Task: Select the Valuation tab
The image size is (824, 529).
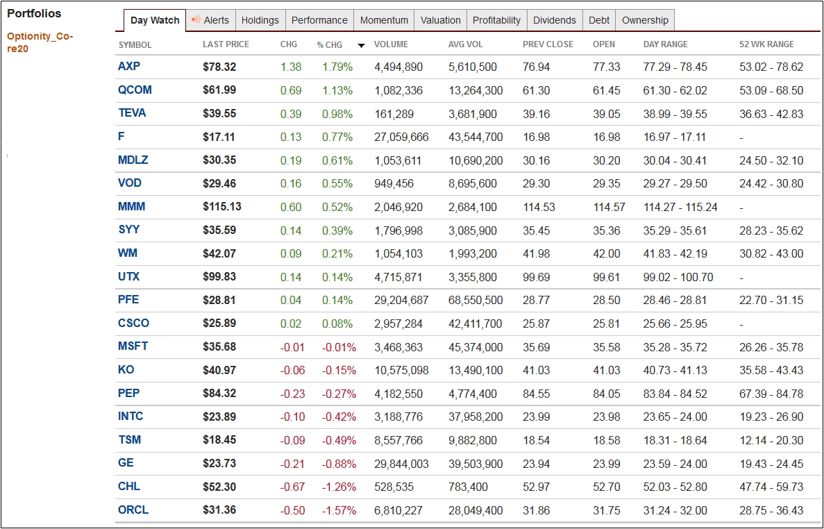Action: (x=440, y=21)
